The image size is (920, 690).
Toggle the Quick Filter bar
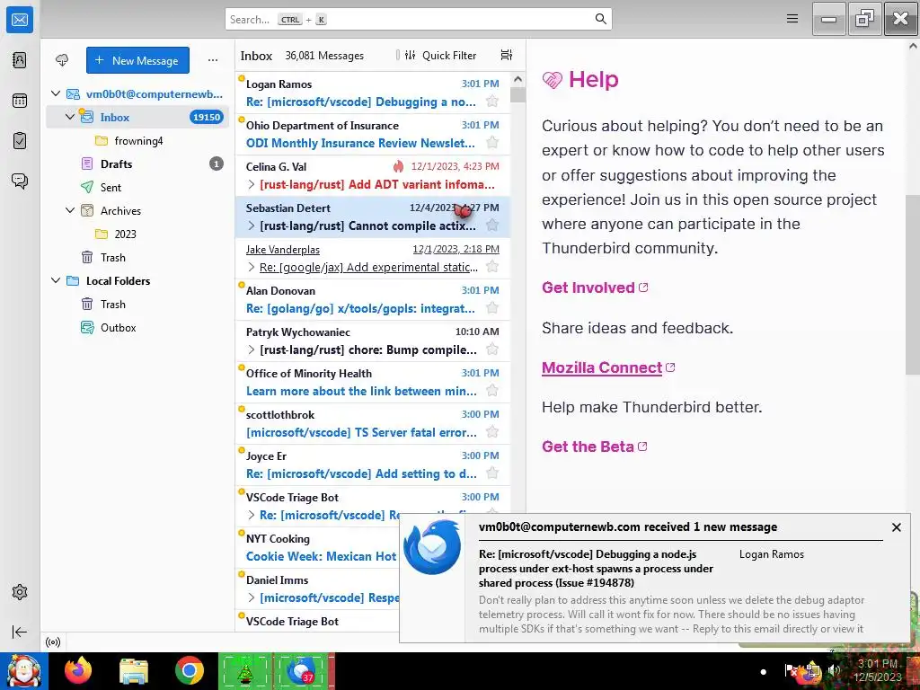pyautogui.click(x=440, y=55)
